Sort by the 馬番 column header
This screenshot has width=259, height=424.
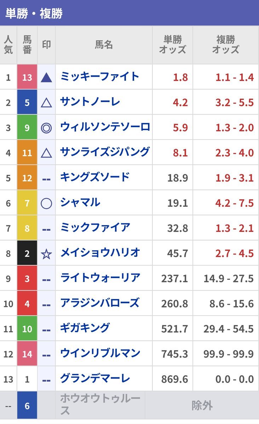pyautogui.click(x=27, y=45)
